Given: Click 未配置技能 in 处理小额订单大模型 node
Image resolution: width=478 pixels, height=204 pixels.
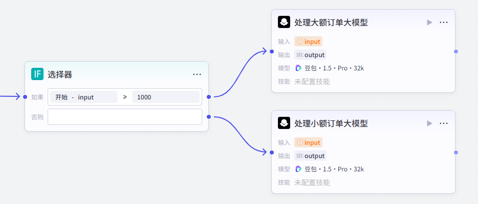Looking at the screenshot, I should pos(312,183).
